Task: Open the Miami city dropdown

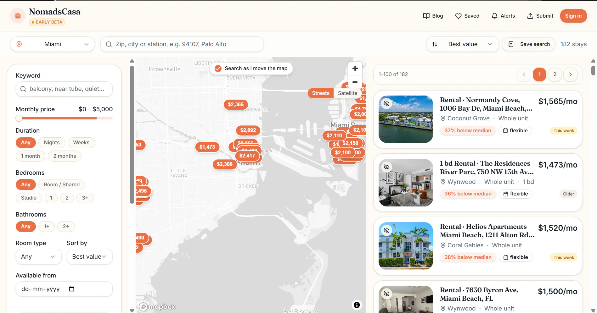Action: 53,44
